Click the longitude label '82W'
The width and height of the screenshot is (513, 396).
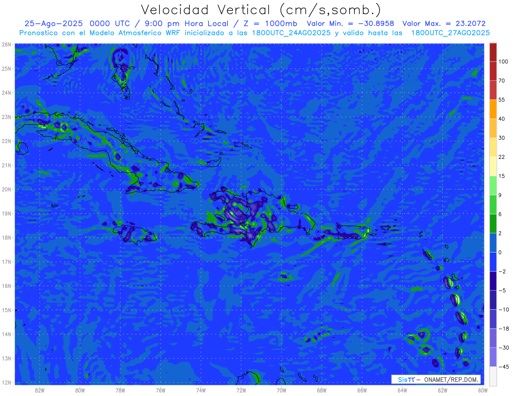(x=40, y=390)
